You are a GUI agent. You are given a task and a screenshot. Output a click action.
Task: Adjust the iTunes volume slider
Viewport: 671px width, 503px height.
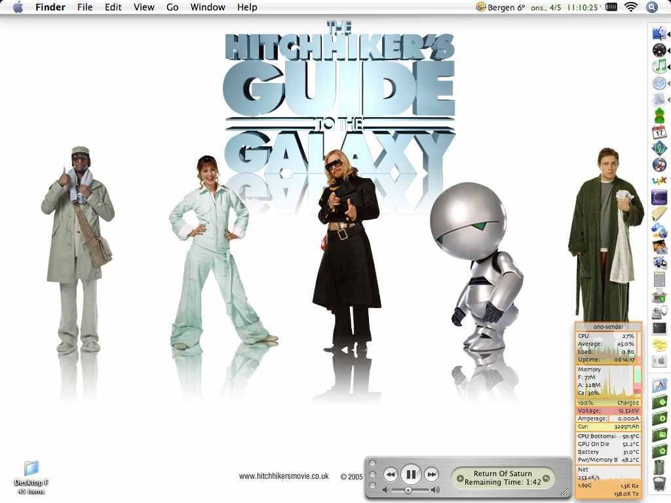[410, 490]
